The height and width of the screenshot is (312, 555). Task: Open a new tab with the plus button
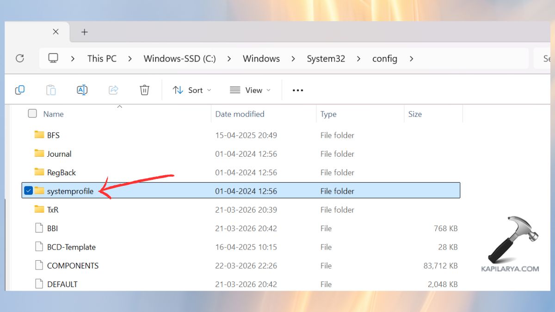pos(84,31)
